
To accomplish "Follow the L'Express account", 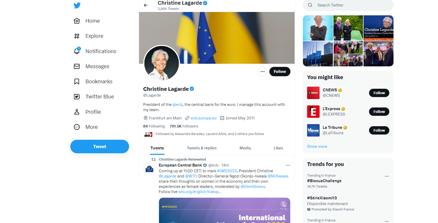I will 379,112.
